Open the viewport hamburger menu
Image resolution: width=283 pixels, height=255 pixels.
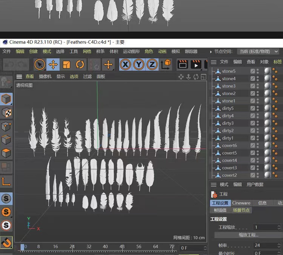tap(19, 77)
